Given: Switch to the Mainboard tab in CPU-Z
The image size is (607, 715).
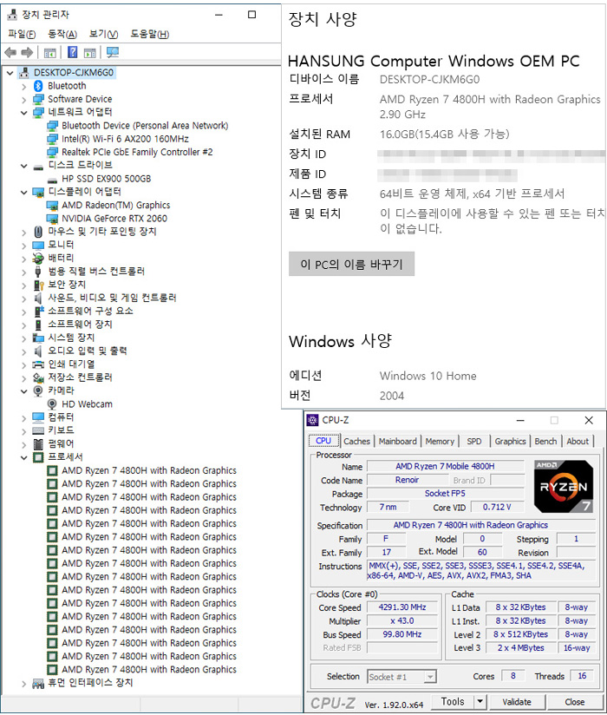Looking at the screenshot, I should [397, 442].
